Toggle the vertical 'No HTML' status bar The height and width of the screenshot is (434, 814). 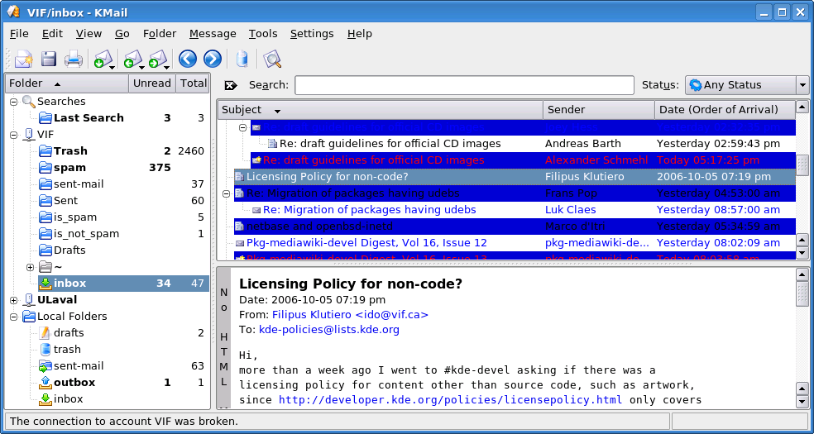click(223, 337)
